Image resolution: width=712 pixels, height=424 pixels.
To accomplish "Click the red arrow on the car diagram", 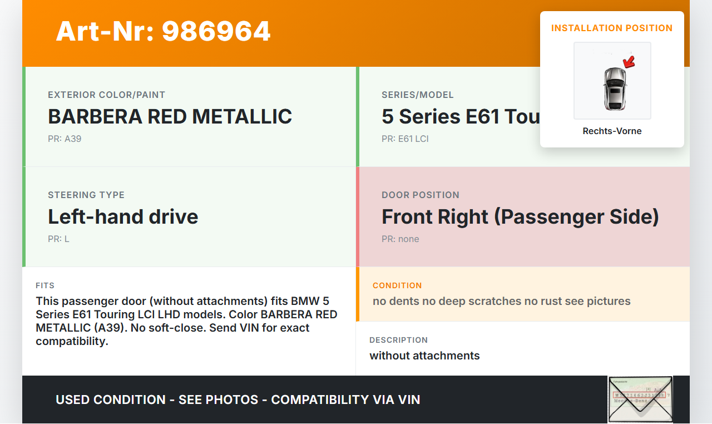I will coord(629,61).
